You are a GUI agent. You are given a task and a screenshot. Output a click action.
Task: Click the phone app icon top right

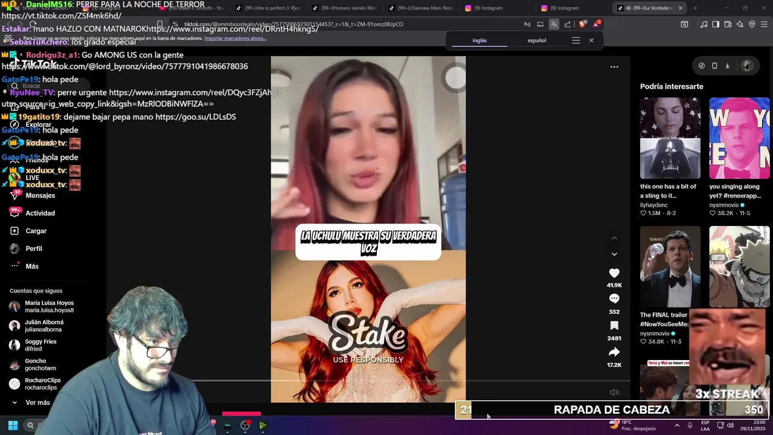point(714,66)
